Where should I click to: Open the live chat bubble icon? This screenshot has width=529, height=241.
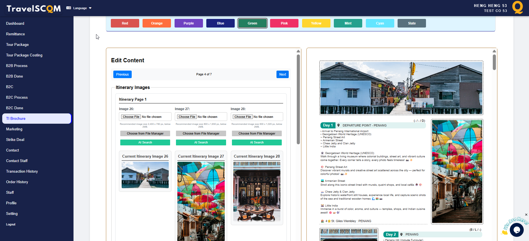[516, 230]
